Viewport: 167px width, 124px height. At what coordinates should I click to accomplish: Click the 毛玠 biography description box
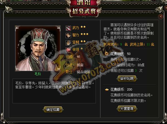coord(54,91)
